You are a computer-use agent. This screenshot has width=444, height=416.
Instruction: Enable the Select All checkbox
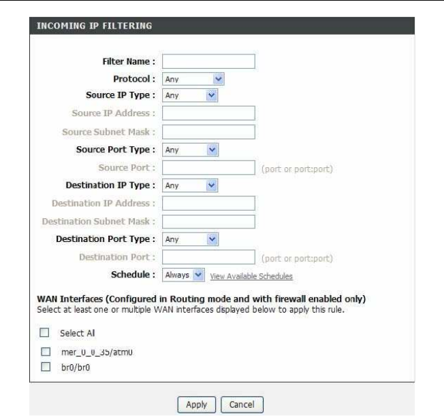coord(46,334)
